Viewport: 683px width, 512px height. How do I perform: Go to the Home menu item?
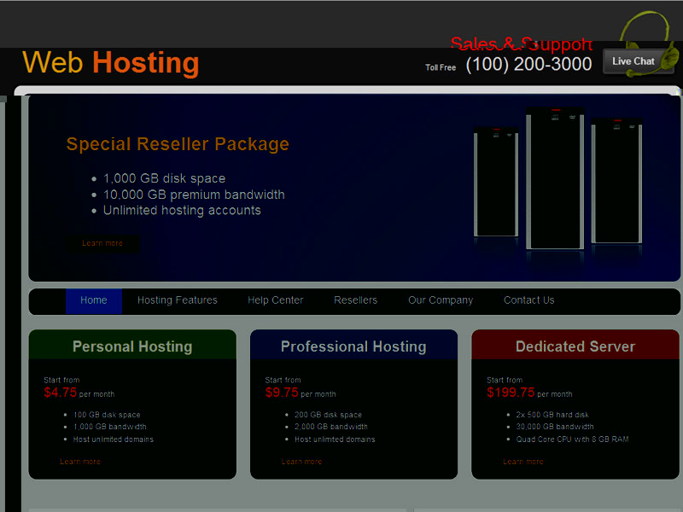pos(94,300)
